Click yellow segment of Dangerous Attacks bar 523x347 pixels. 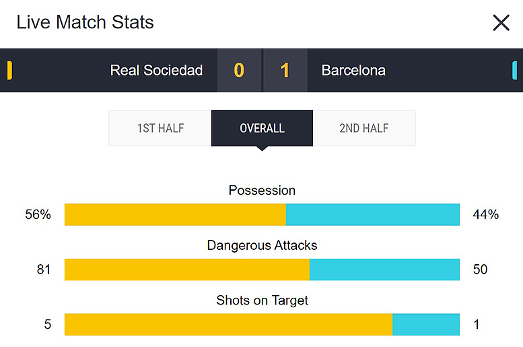pyautogui.click(x=187, y=270)
